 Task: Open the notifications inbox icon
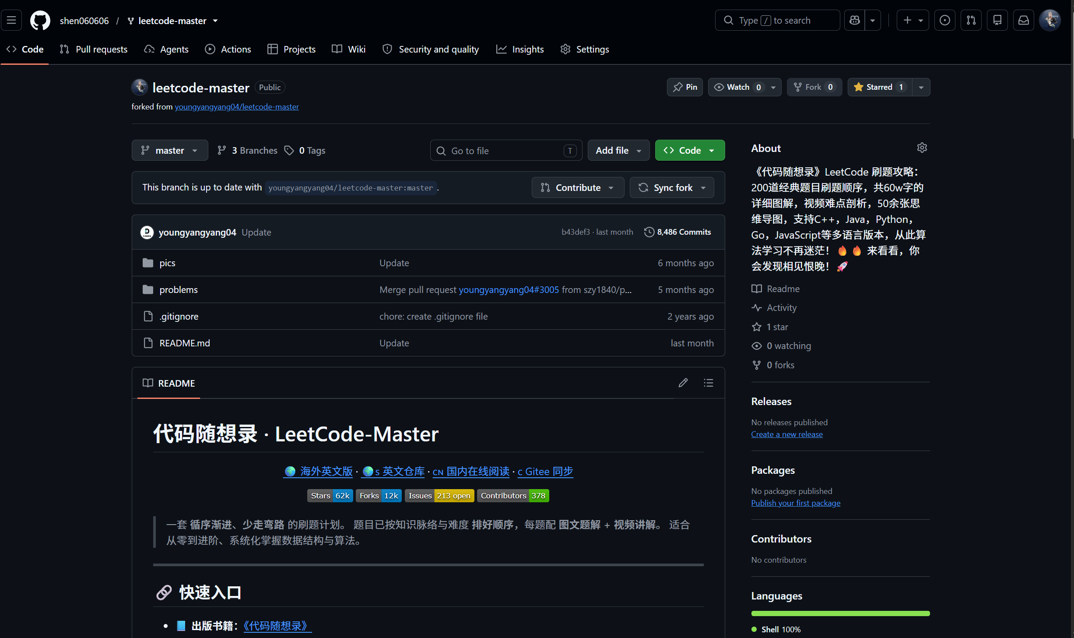coord(1023,21)
